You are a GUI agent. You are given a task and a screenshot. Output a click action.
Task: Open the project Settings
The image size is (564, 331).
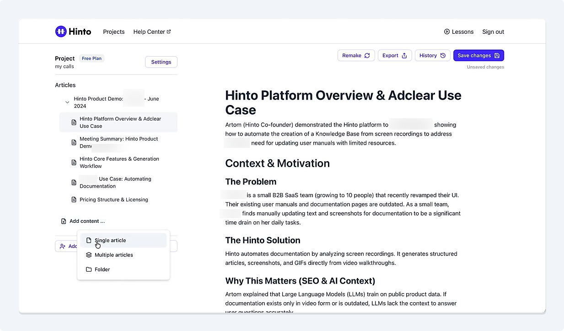(x=161, y=62)
